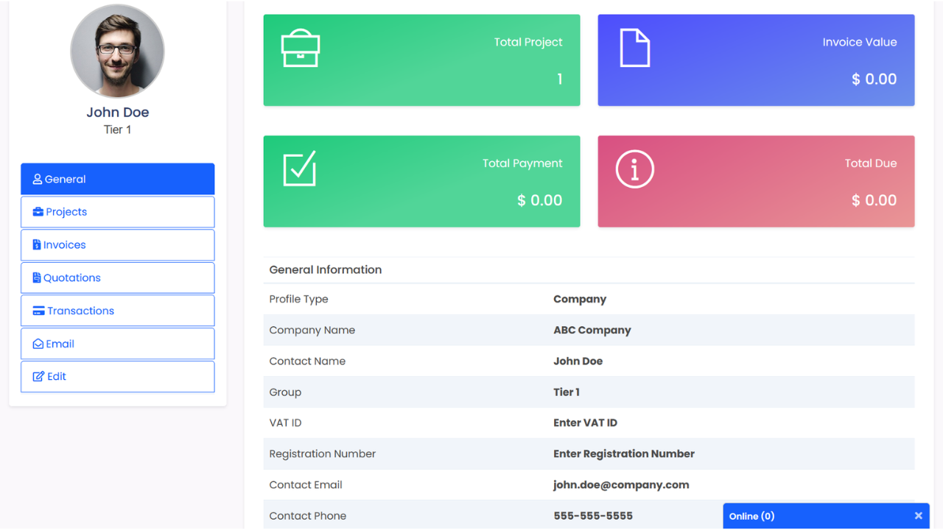Click the john.doe@company.com email address
Screen dimensions: 943x530
pyautogui.click(x=621, y=485)
